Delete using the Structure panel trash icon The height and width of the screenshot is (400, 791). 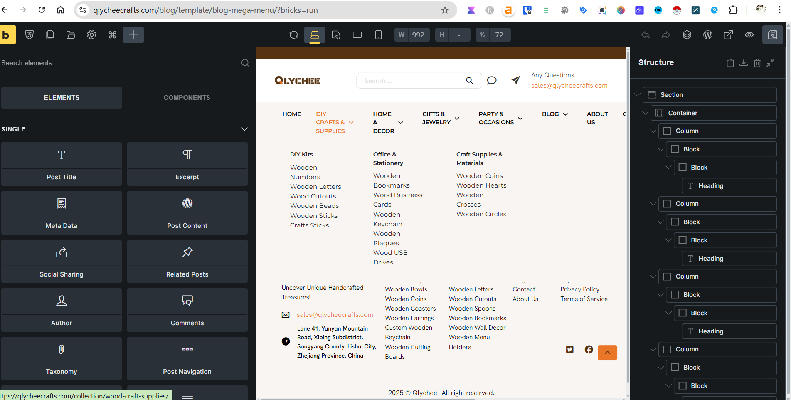click(x=757, y=63)
